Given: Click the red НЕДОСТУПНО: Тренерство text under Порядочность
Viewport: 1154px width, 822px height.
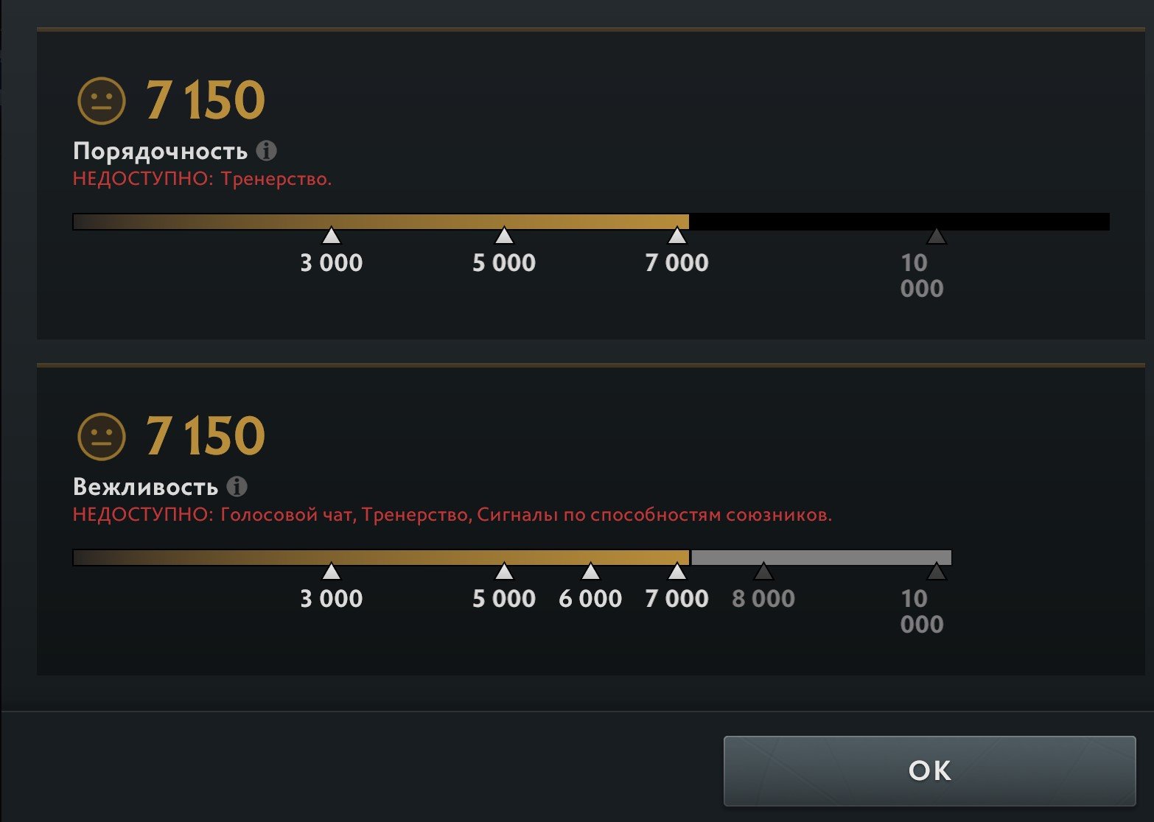Looking at the screenshot, I should [x=202, y=179].
